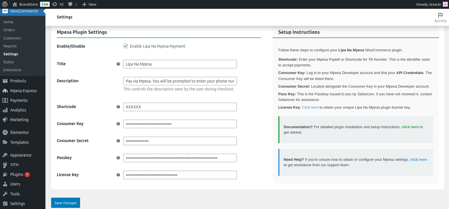
Task: Open WooCommerce Home submenu item
Action: point(8,22)
